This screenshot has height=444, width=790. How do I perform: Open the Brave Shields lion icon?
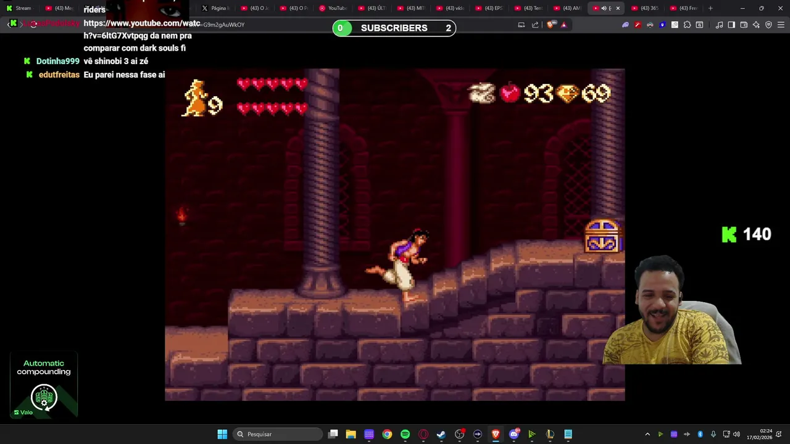[x=551, y=25]
